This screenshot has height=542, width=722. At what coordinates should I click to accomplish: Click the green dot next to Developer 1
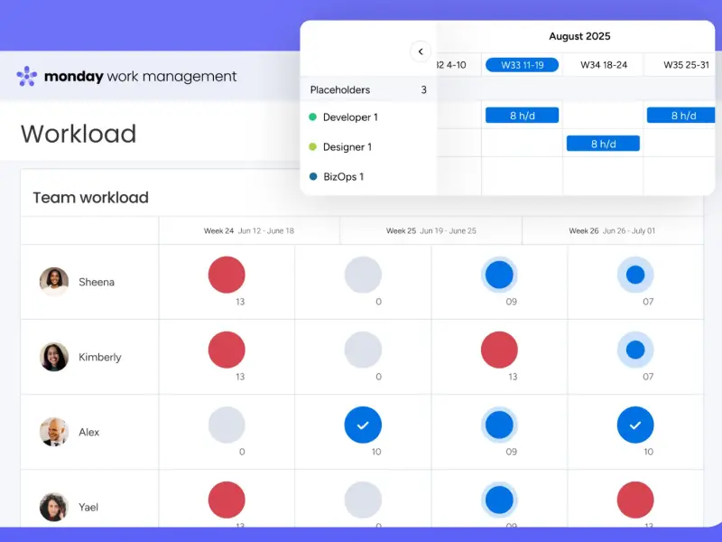pos(313,117)
